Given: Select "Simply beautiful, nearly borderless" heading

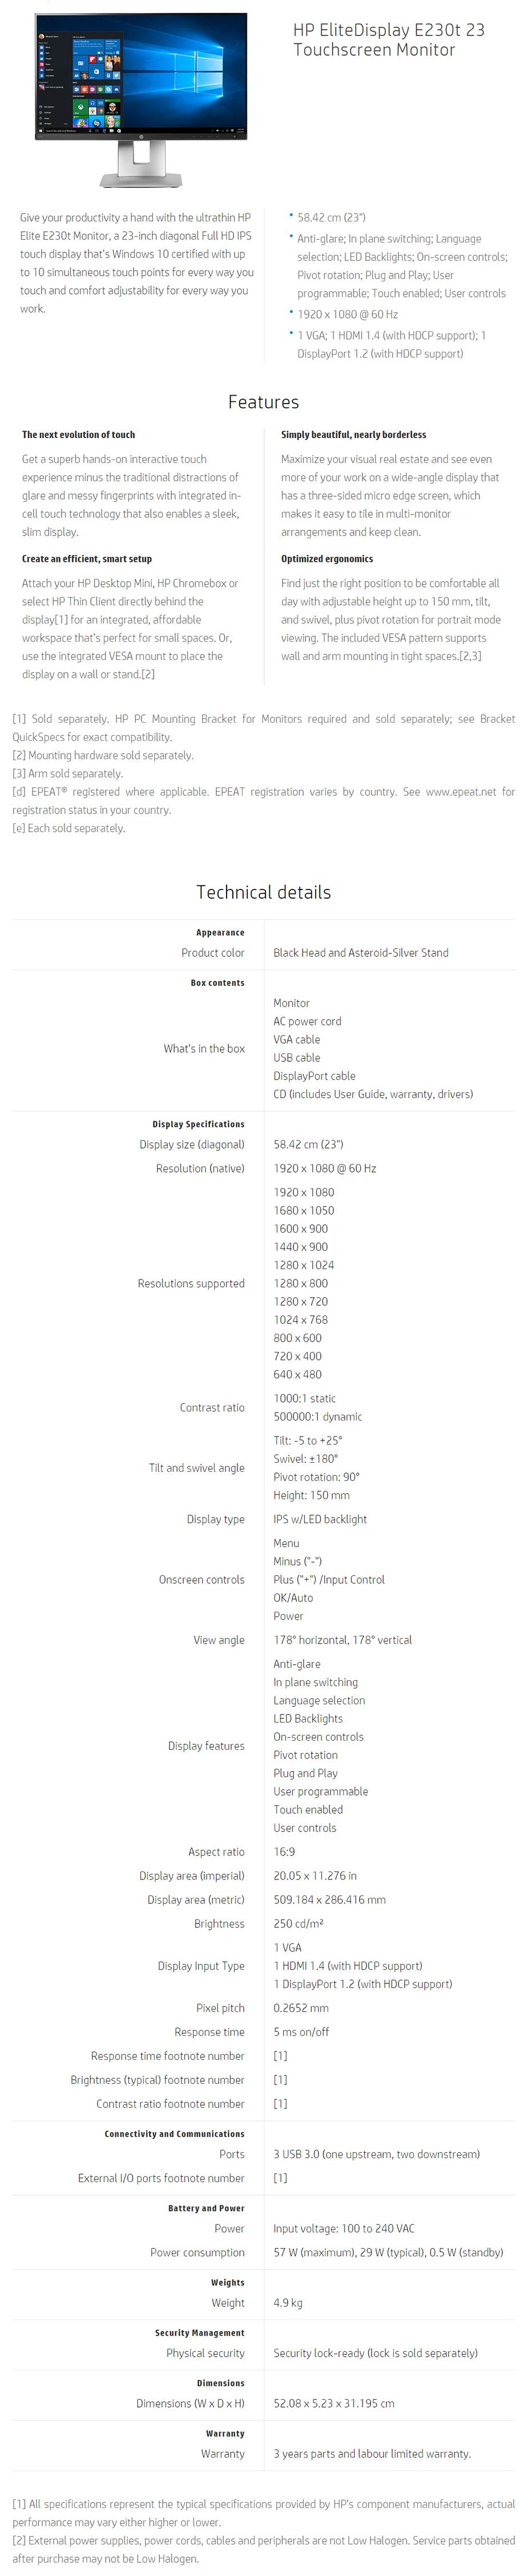Looking at the screenshot, I should tap(353, 435).
